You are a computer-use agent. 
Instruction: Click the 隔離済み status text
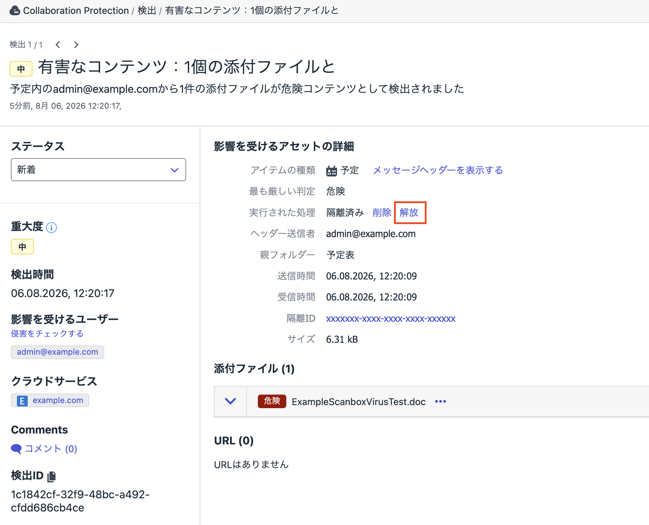345,212
